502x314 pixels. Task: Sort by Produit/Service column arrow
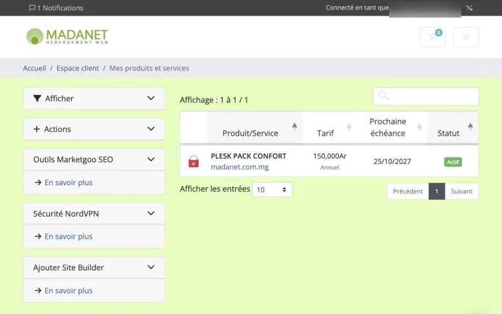(294, 127)
